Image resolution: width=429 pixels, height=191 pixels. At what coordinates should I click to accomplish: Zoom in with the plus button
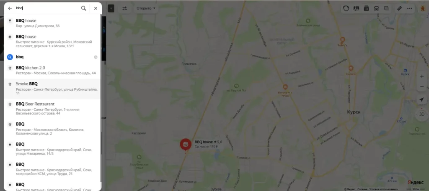[421, 76]
